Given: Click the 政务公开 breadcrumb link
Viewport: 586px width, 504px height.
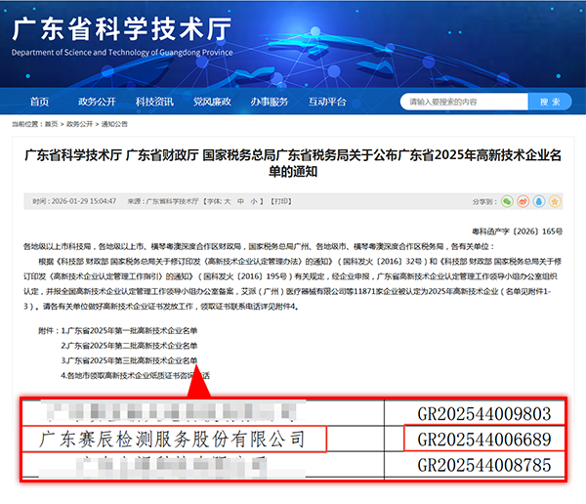Looking at the screenshot, I should tap(80, 125).
